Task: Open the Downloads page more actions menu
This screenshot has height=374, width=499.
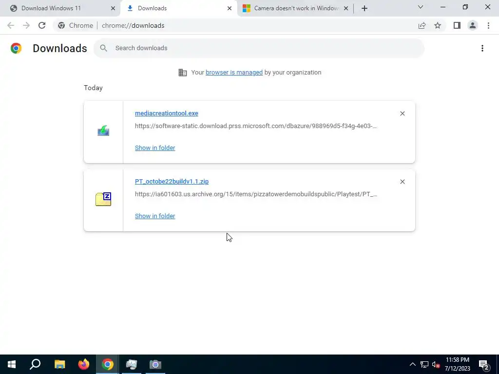Action: [x=482, y=48]
